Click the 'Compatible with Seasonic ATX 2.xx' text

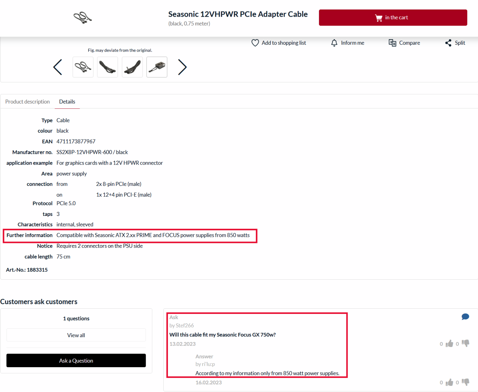click(x=153, y=235)
